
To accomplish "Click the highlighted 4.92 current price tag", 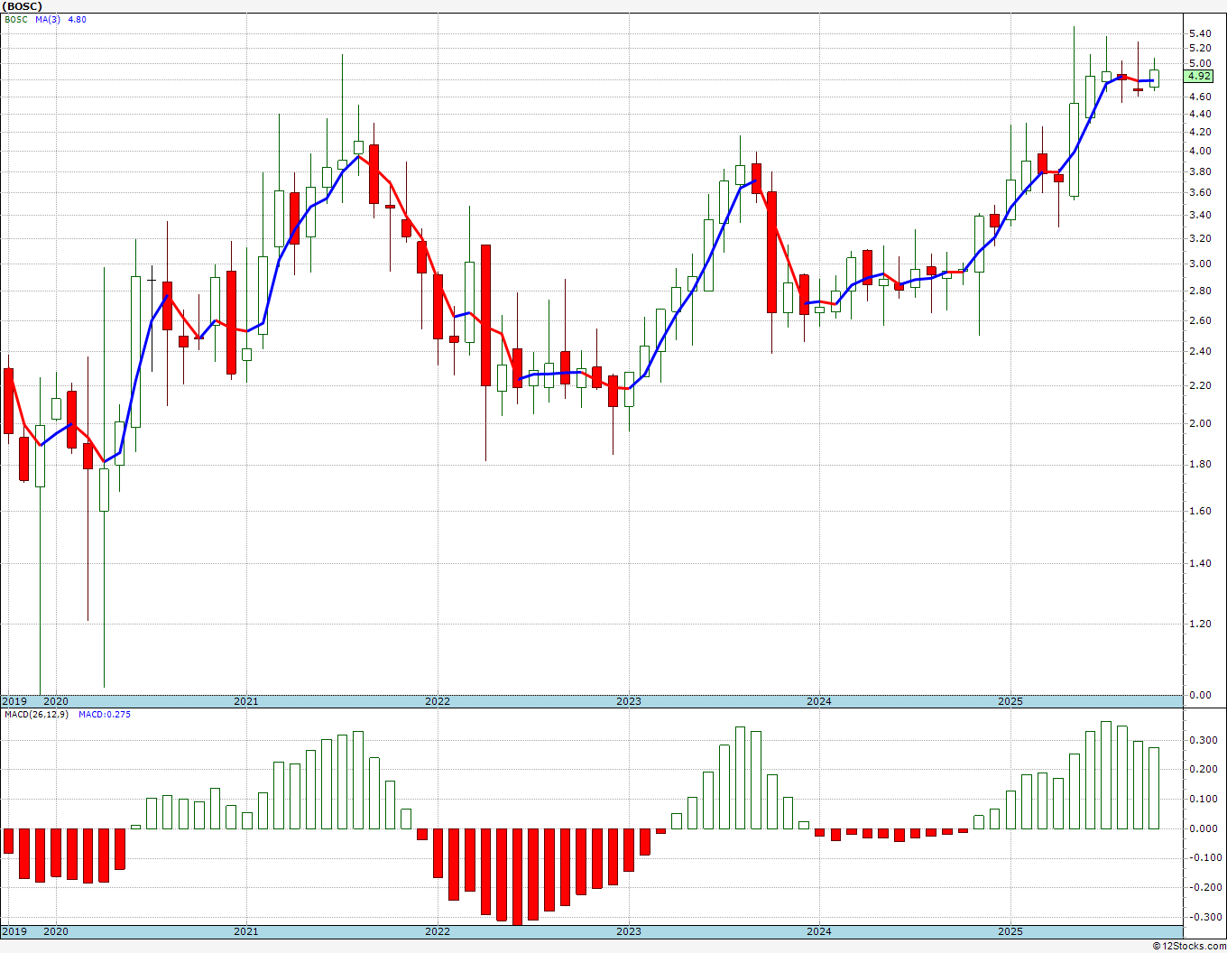I will pyautogui.click(x=1200, y=77).
